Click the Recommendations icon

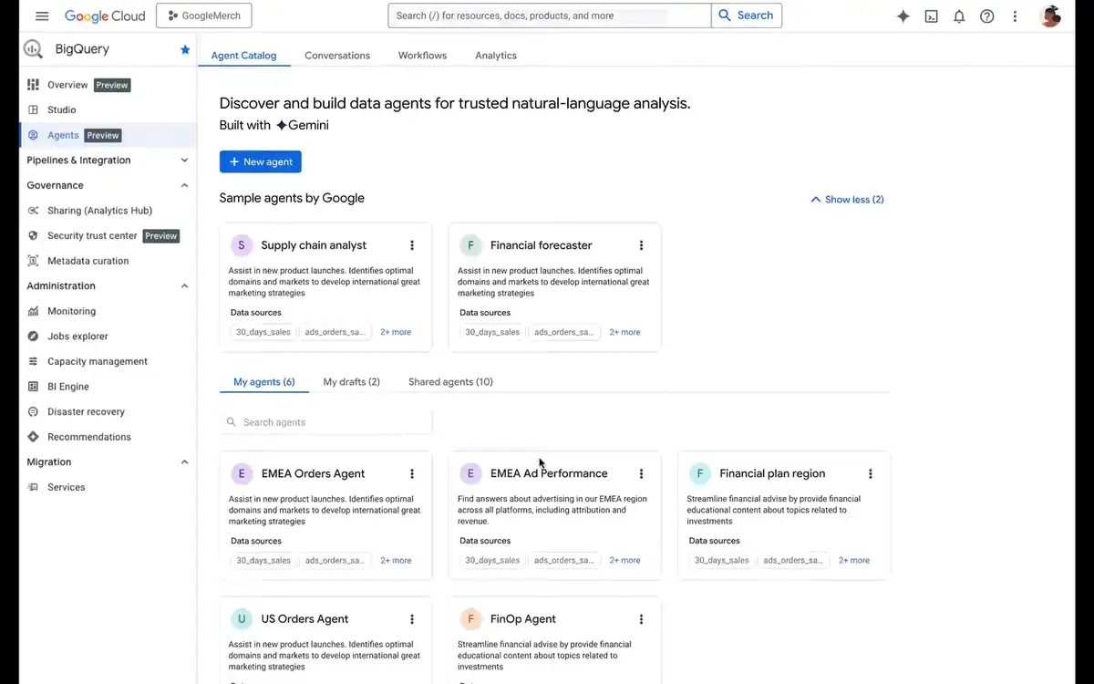click(x=33, y=437)
